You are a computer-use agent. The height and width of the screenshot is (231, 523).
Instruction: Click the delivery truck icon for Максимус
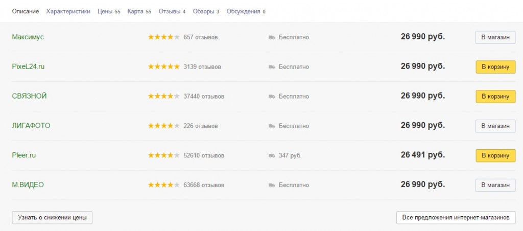272,37
